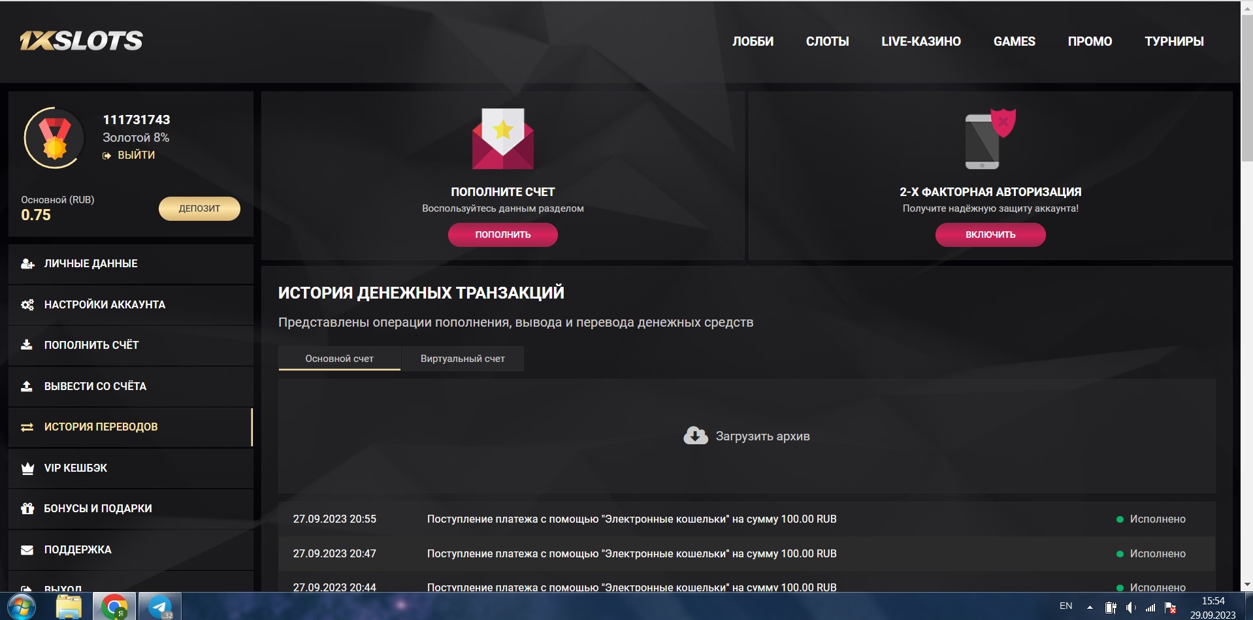Click the network signal tray icon
1253x620 pixels.
pos(1150,608)
